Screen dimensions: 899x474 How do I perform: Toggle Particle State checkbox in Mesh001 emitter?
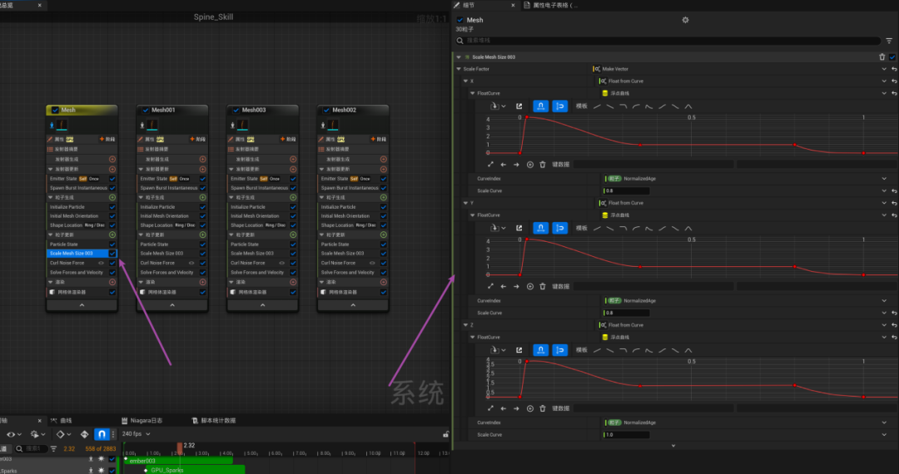pos(202,244)
